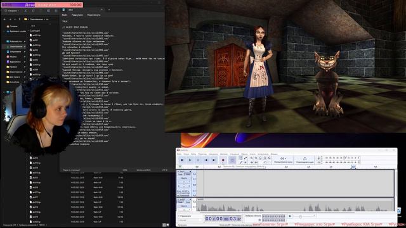
Task: Click the first track's pan slider
Action: [184, 187]
